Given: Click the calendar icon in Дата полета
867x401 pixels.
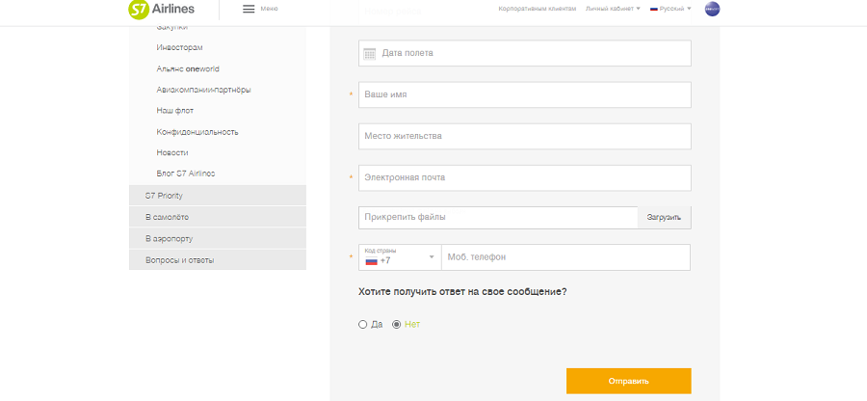Looking at the screenshot, I should (369, 53).
